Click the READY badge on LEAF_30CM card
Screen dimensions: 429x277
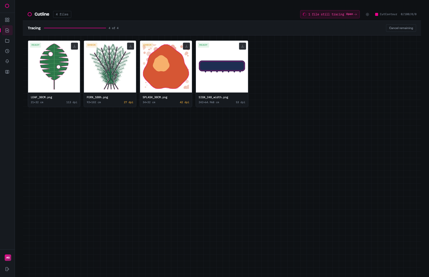pos(35,45)
